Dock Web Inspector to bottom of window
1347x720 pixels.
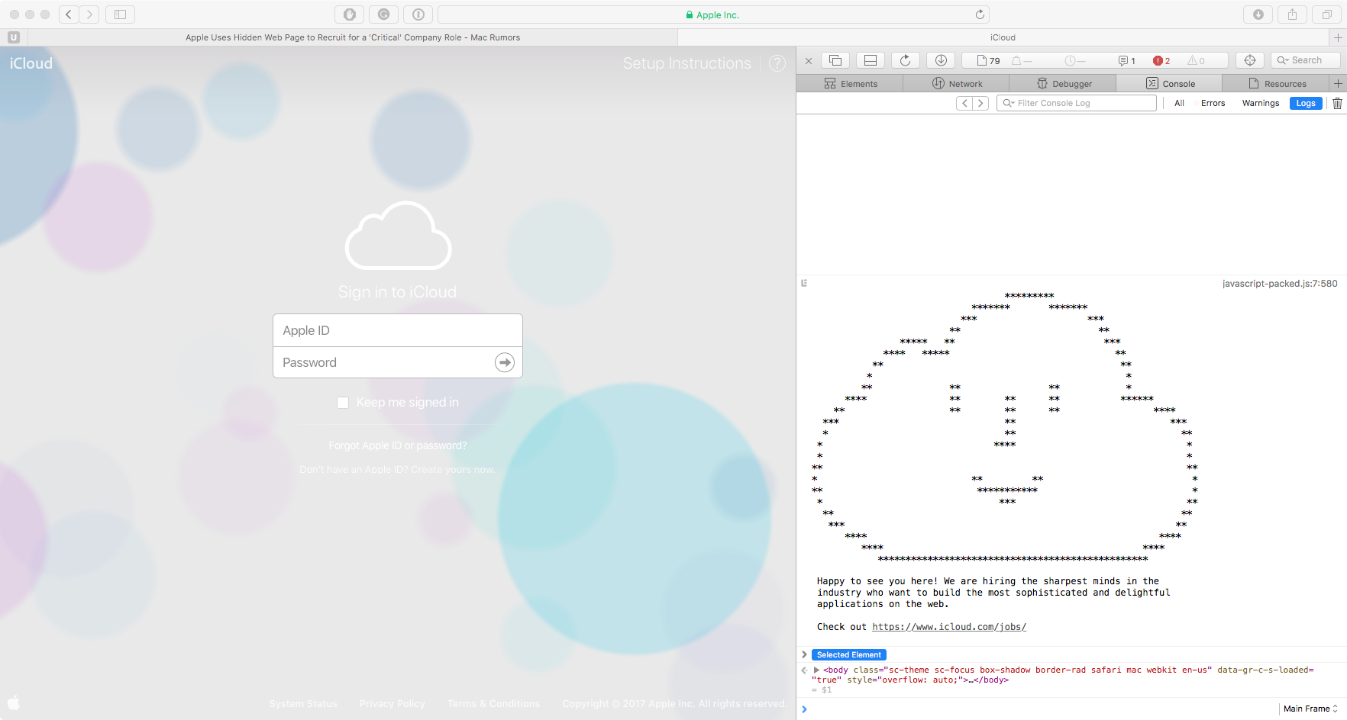871,60
